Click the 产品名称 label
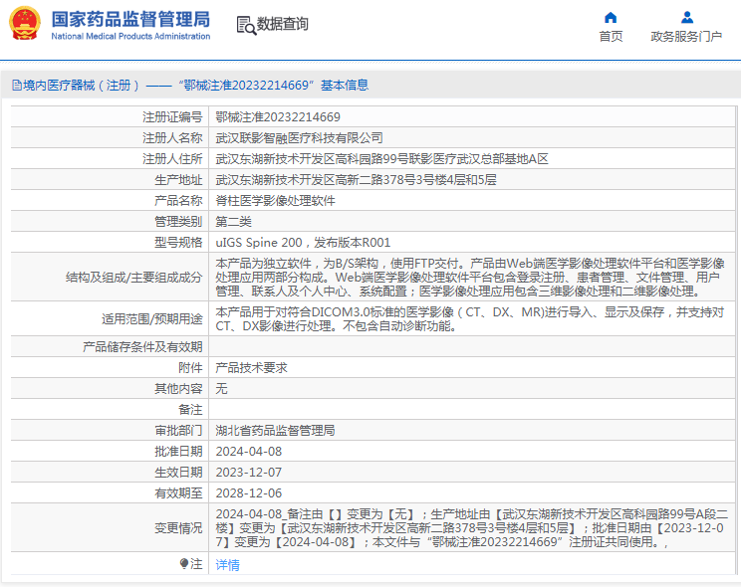 tap(178, 201)
